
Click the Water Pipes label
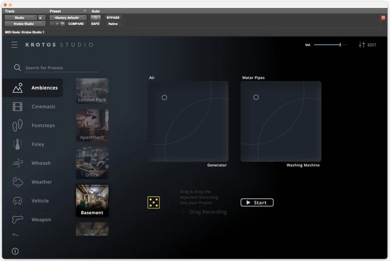(x=253, y=78)
